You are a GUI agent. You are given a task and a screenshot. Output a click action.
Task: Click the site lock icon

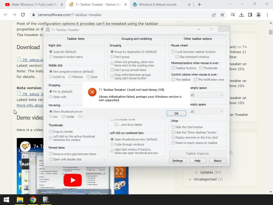click(x=34, y=15)
